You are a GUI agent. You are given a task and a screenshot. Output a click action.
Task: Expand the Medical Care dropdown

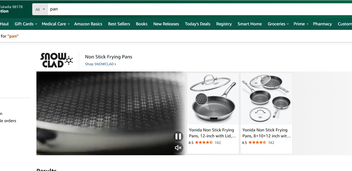[x=56, y=24]
